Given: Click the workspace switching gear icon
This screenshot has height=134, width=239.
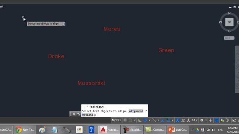Looking at the screenshot, I should [202, 120].
